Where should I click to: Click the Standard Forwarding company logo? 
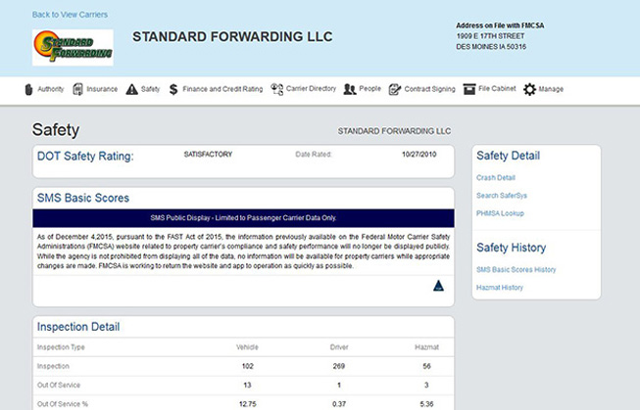point(73,47)
